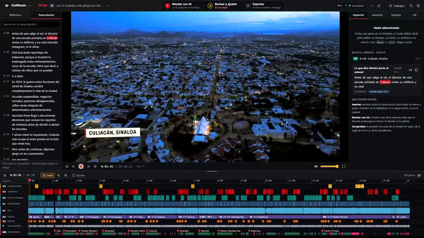Jump to the next piece in the player
This screenshot has width=424, height=238.
[88, 167]
